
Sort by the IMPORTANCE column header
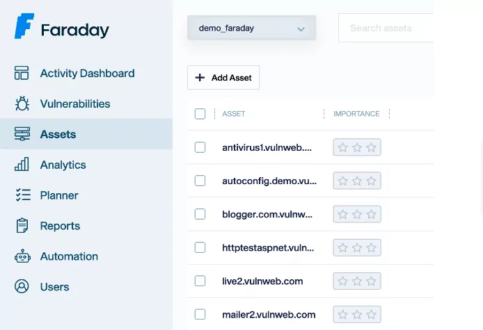pyautogui.click(x=356, y=114)
